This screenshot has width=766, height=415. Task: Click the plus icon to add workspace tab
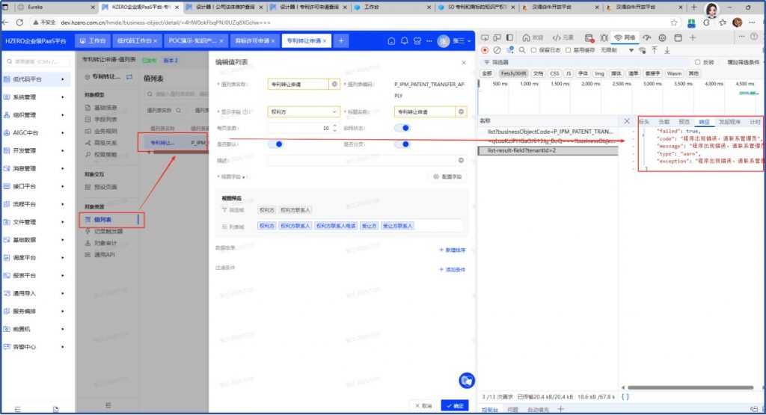point(340,40)
